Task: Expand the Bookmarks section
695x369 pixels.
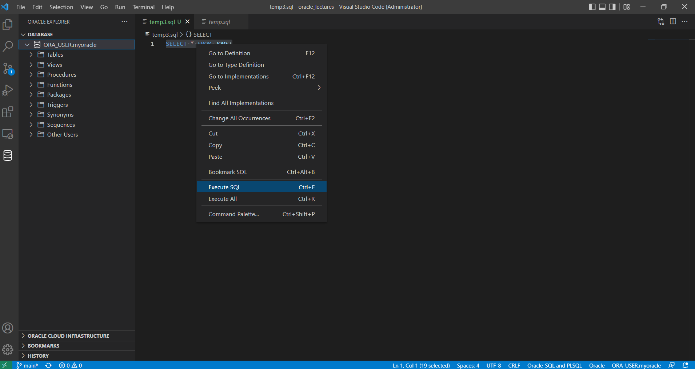Action: [x=77, y=346]
